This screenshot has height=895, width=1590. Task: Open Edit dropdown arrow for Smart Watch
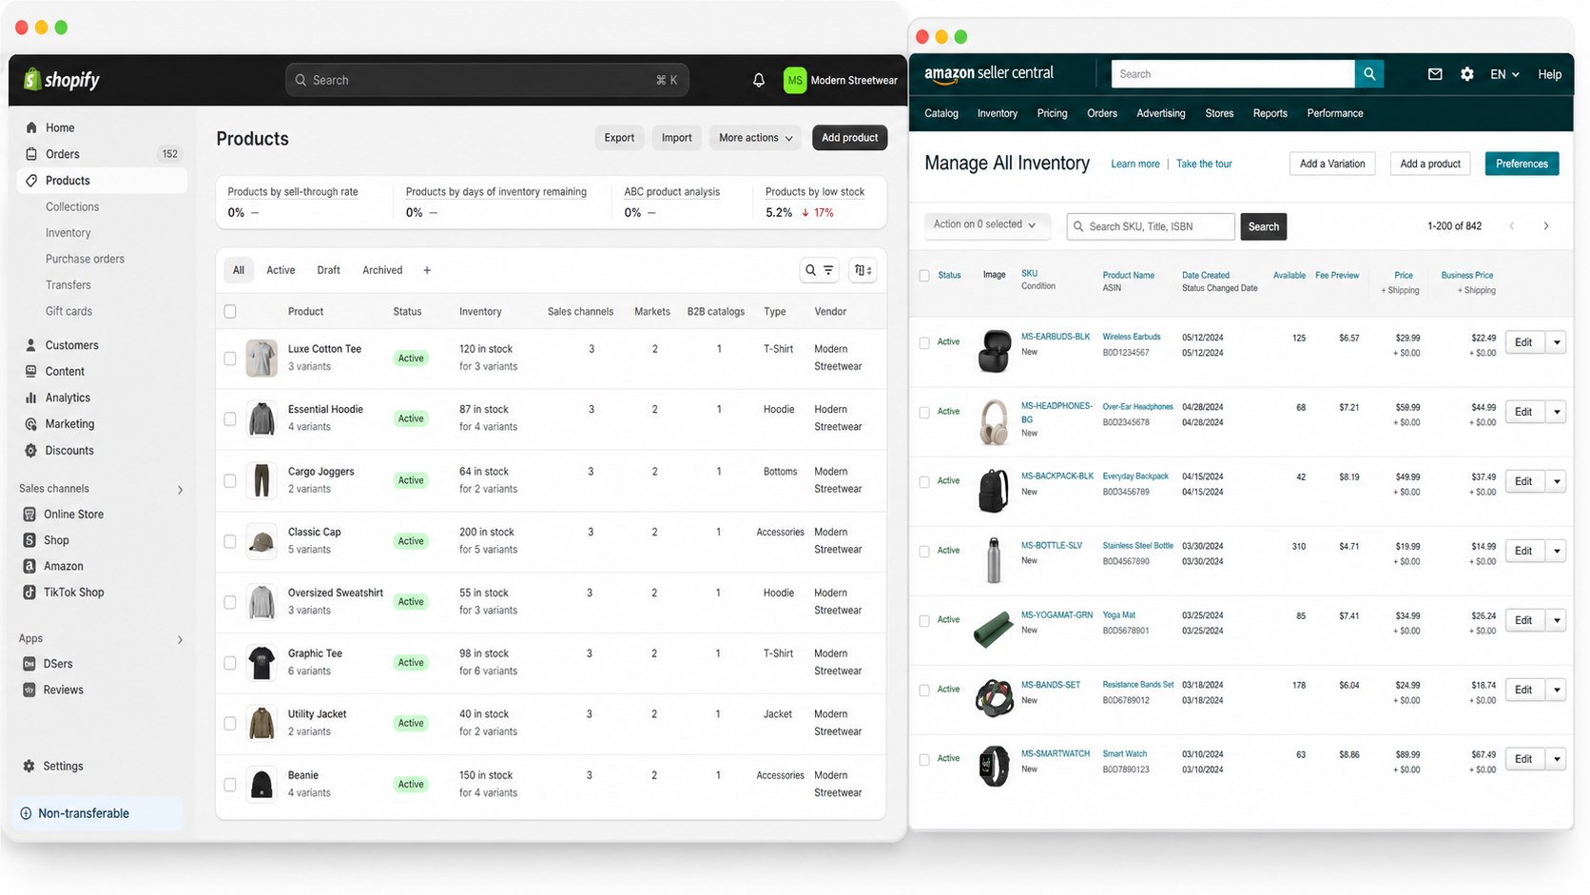pyautogui.click(x=1557, y=759)
